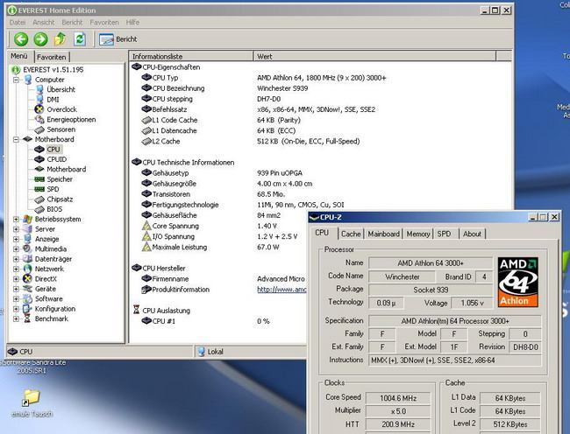The height and width of the screenshot is (434, 570).
Task: Click the Refresh icon in EVEREST toolbar
Action: (x=80, y=38)
